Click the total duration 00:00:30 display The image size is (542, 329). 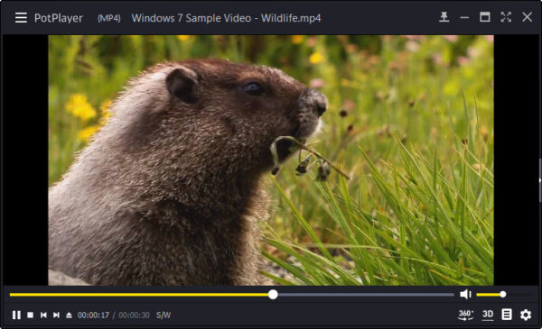(x=134, y=315)
